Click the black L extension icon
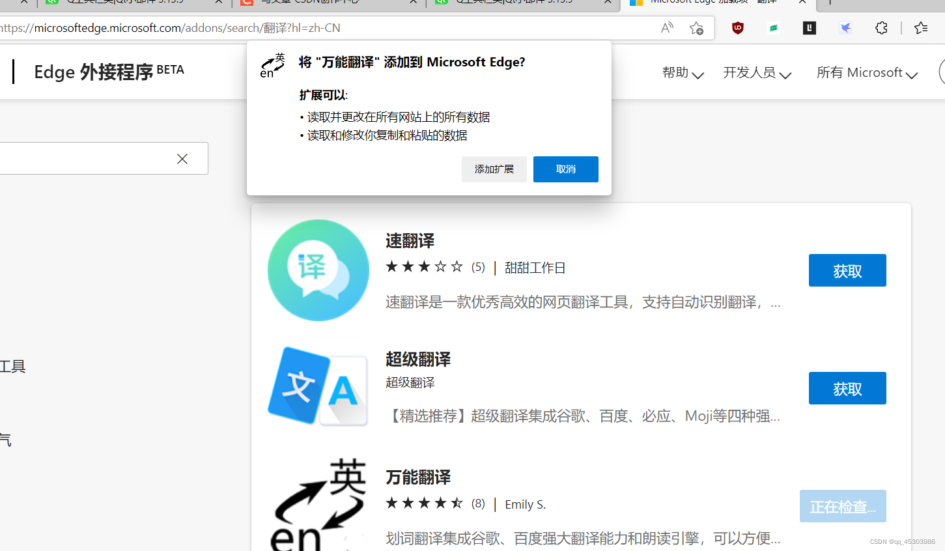 (810, 28)
